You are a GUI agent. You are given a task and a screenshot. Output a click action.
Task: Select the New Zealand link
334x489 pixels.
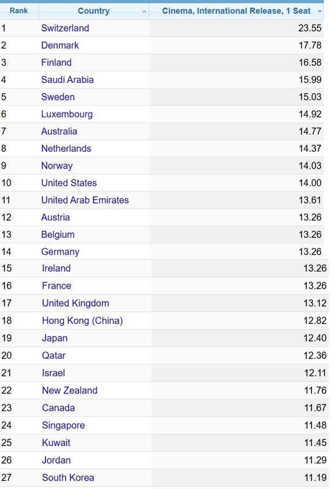pos(70,390)
